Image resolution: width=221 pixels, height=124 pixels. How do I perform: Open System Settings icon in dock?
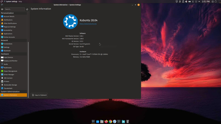[x=93, y=122]
